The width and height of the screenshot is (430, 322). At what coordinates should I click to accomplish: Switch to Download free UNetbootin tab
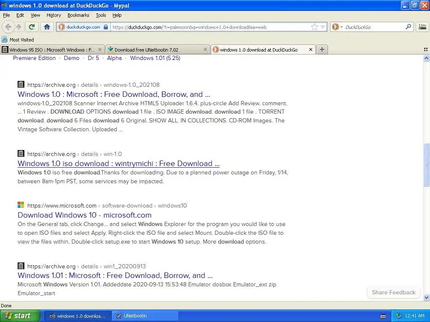[x=158, y=49]
